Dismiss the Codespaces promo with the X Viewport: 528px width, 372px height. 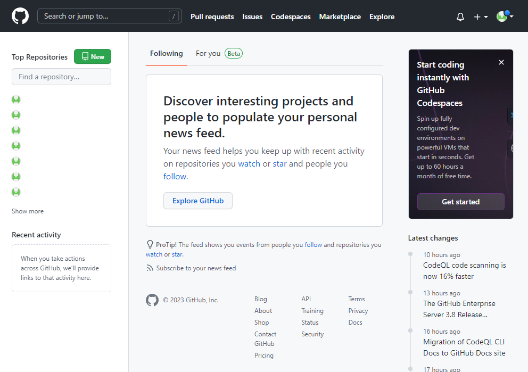[501, 62]
